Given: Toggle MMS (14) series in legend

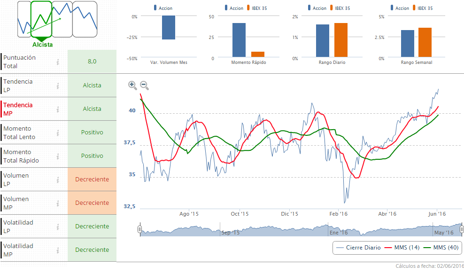Looking at the screenshot, I should (402, 248).
